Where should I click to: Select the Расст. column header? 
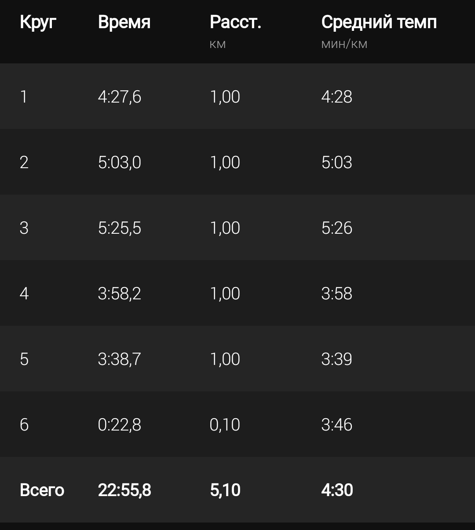235,22
